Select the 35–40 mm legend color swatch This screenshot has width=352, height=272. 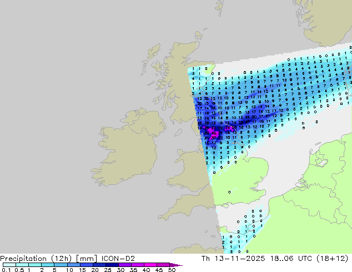point(137,265)
